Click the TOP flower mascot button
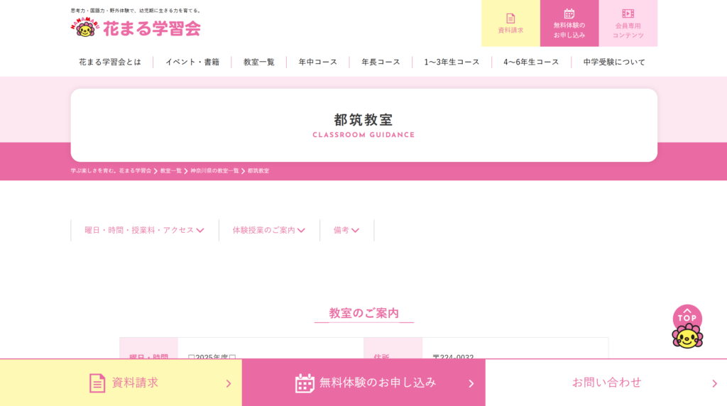 point(687,327)
